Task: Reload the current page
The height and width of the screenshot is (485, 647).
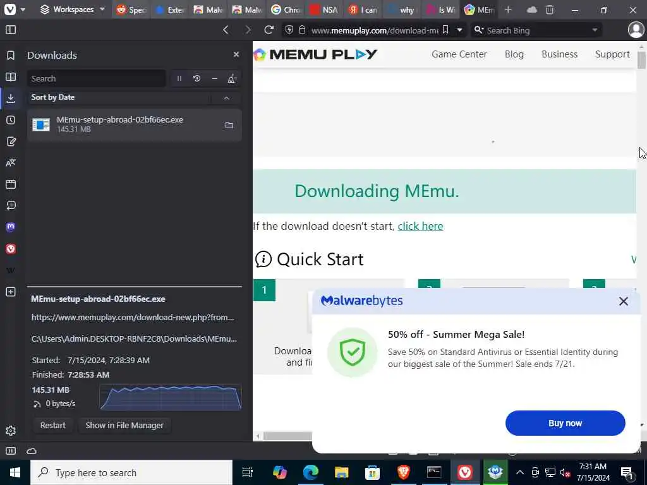Action: tap(269, 30)
